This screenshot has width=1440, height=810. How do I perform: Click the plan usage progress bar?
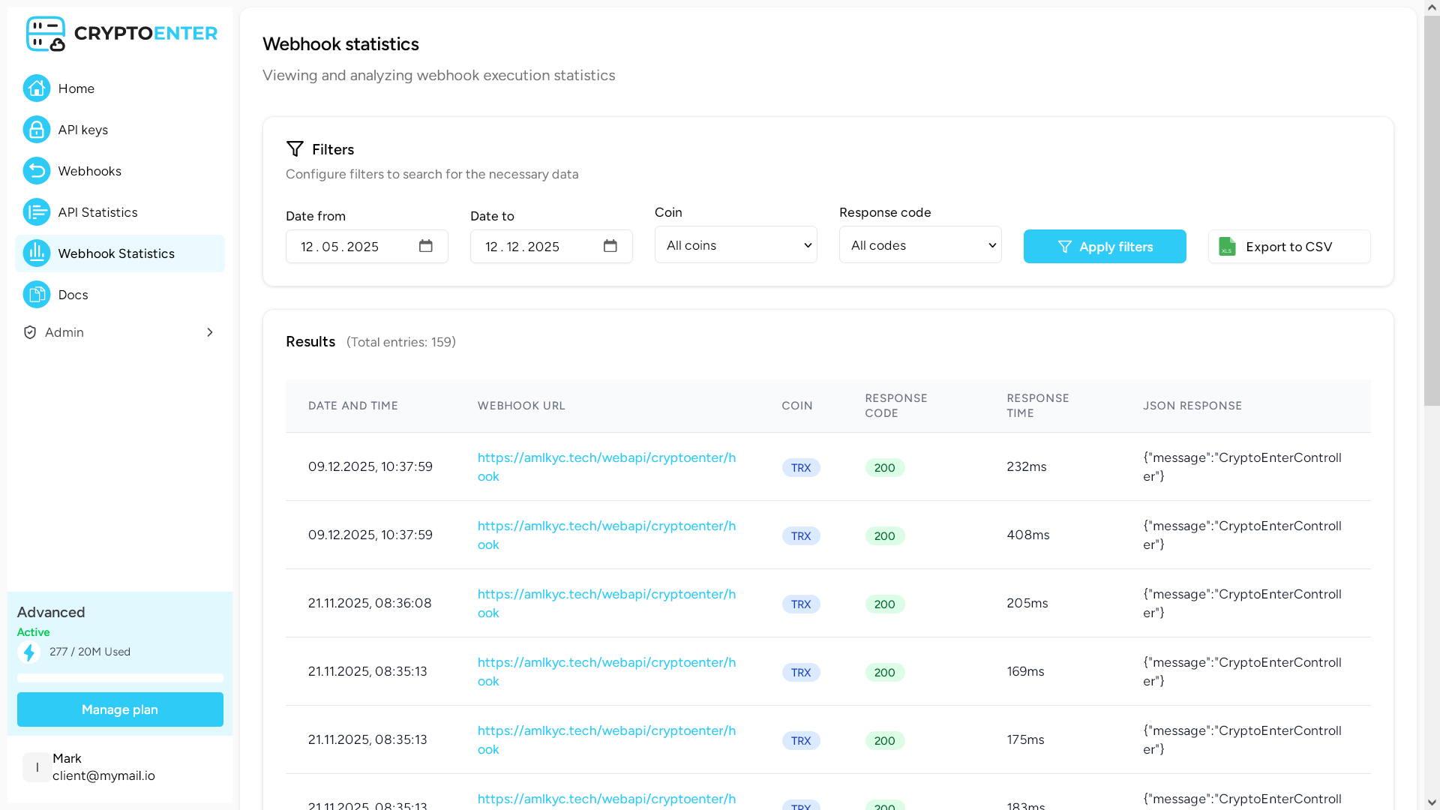(x=120, y=678)
